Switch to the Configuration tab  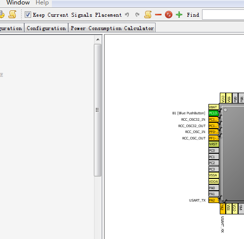tap(46, 28)
